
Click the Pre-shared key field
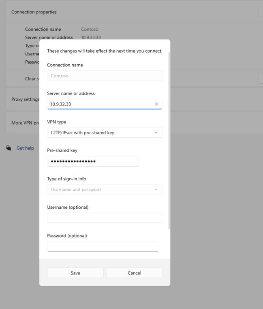point(93,161)
